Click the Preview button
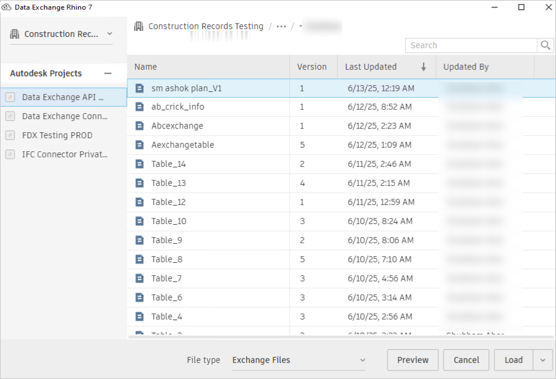This screenshot has height=379, width=556. (413, 360)
